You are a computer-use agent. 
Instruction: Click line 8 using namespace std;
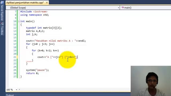(34, 15)
